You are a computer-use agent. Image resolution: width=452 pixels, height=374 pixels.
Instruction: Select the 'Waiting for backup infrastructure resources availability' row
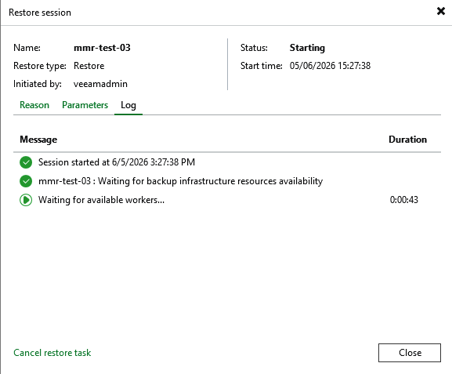coord(227,181)
